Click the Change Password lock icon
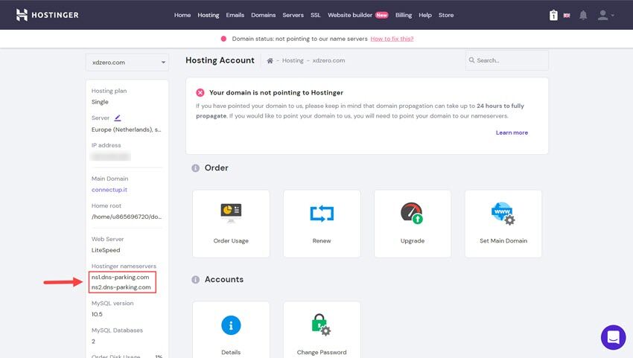Image resolution: width=633 pixels, height=358 pixels. (x=322, y=325)
